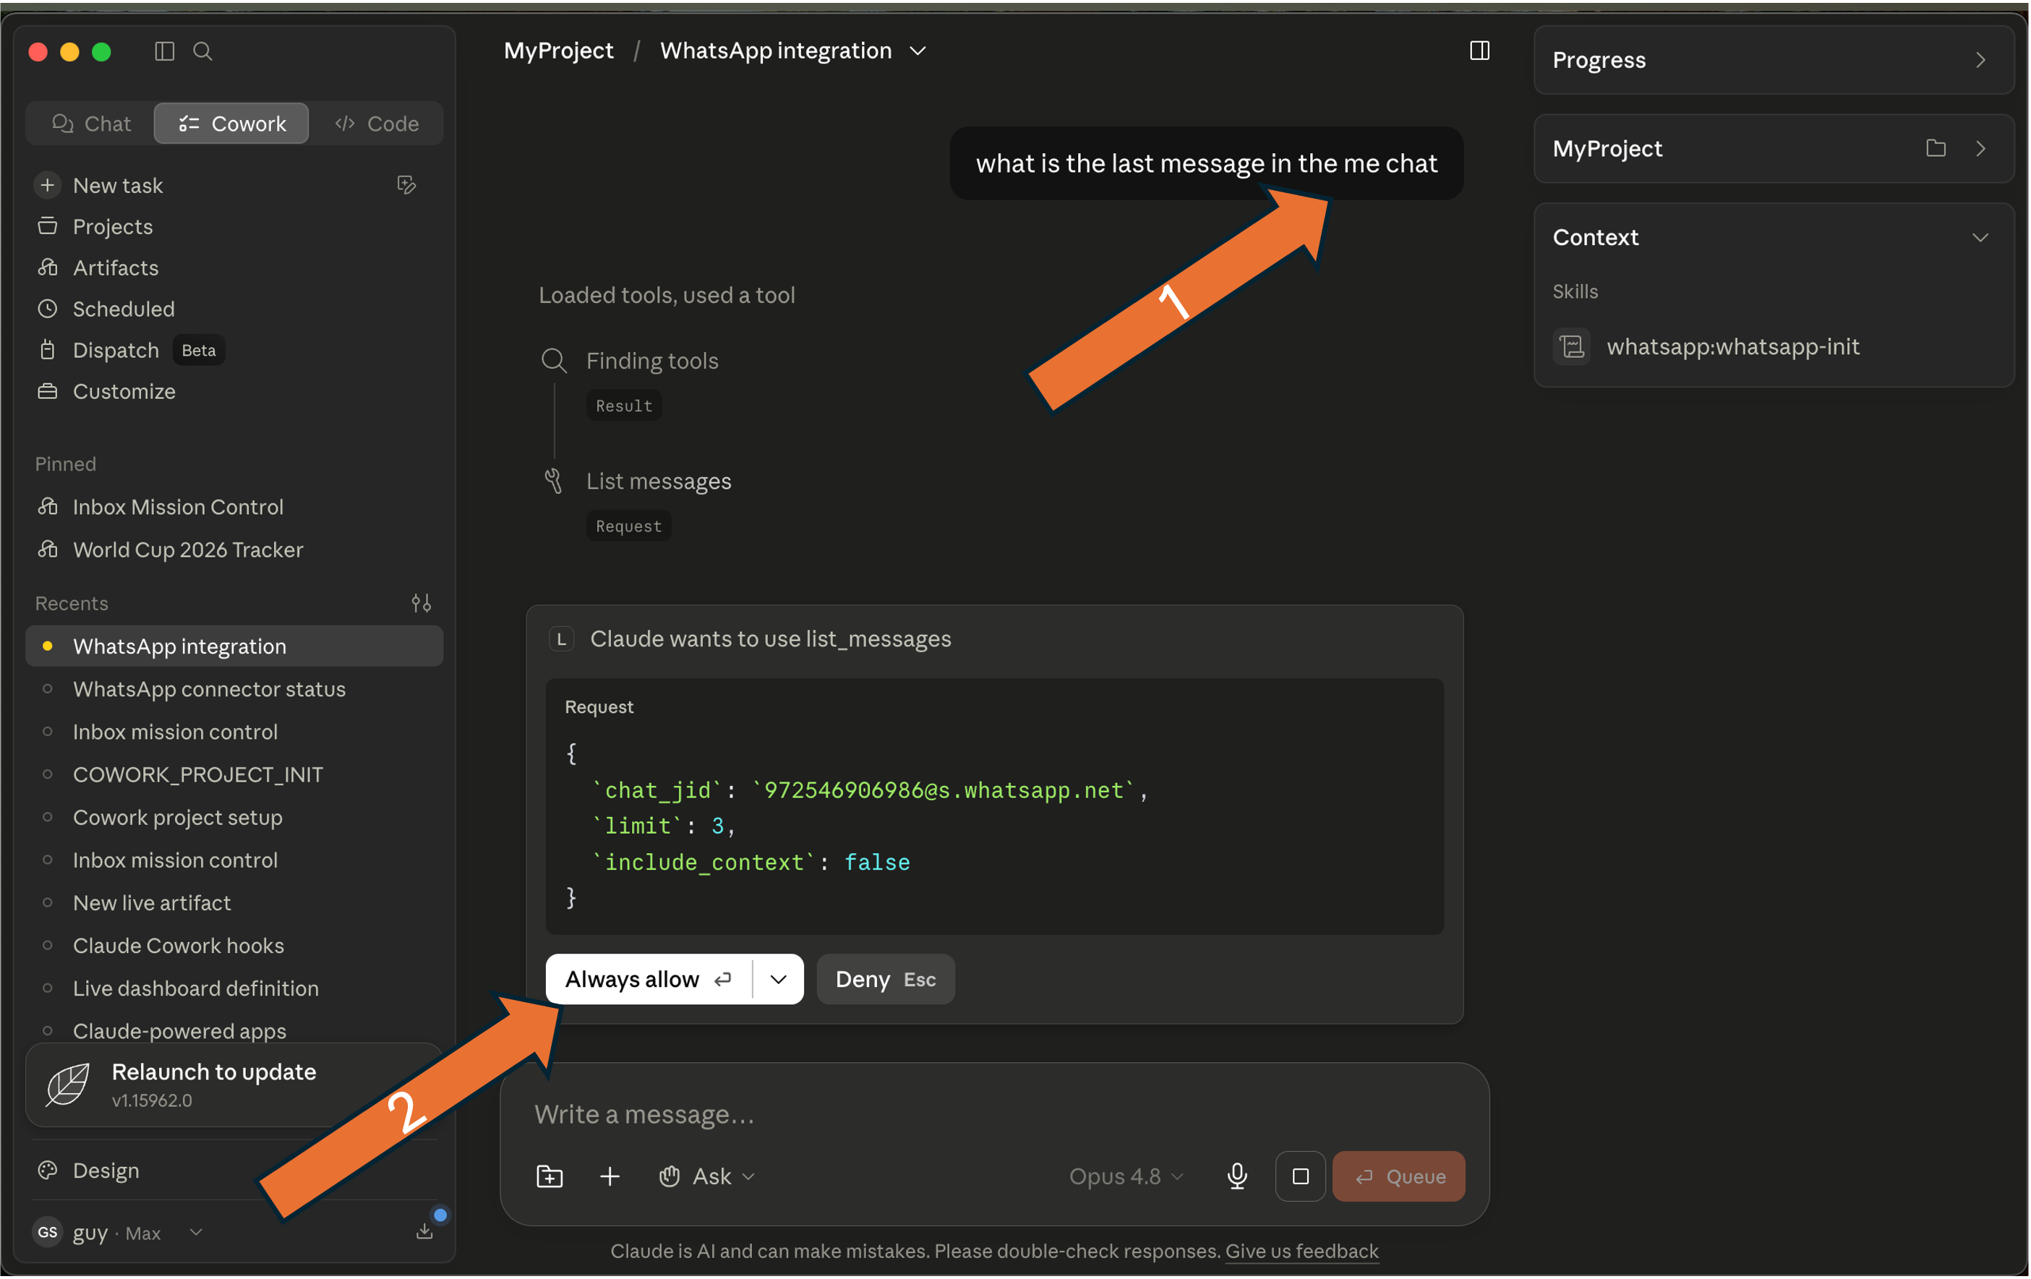Deny the list_messages request

pos(886,980)
